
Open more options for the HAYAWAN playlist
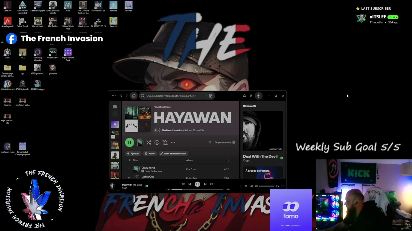173,142
